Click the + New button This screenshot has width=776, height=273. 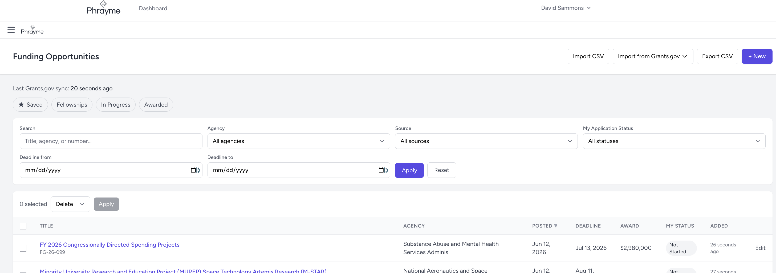click(757, 56)
